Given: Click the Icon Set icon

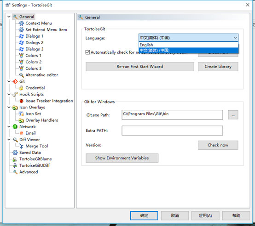Looking at the screenshot, I should coord(21,114).
